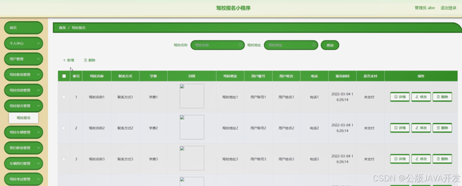This screenshot has width=462, height=186.
Task: Click the page title 驾校报名小程序
Action: pyautogui.click(x=233, y=8)
